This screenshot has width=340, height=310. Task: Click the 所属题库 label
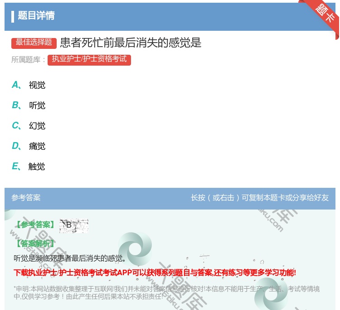pyautogui.click(x=28, y=60)
